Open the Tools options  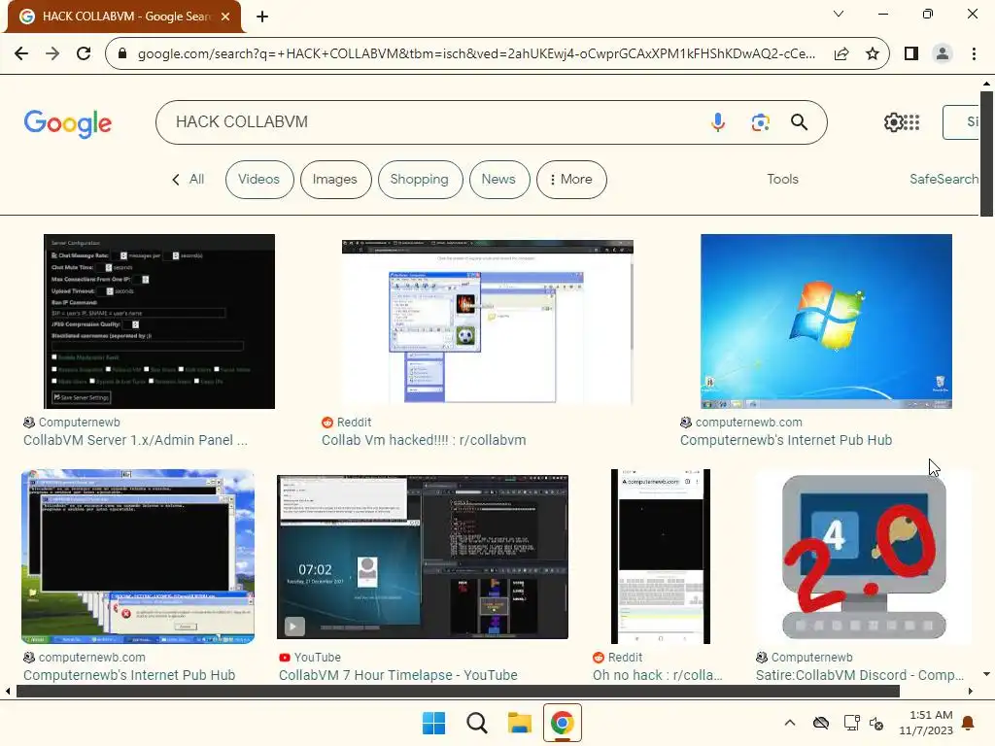click(x=782, y=180)
